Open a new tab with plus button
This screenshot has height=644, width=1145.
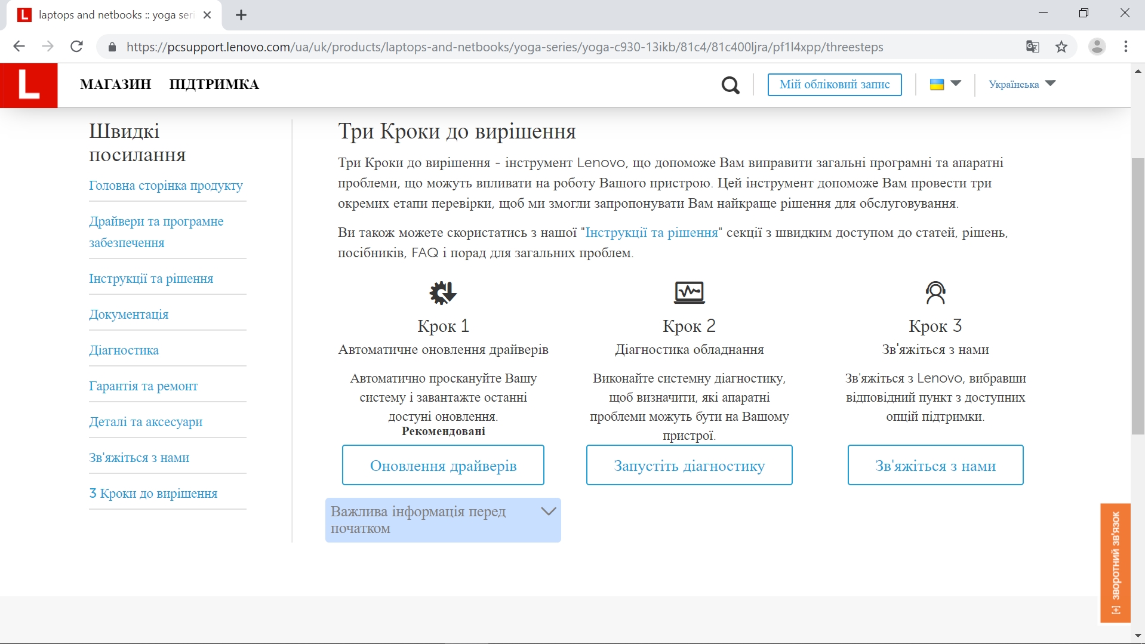pos(241,15)
